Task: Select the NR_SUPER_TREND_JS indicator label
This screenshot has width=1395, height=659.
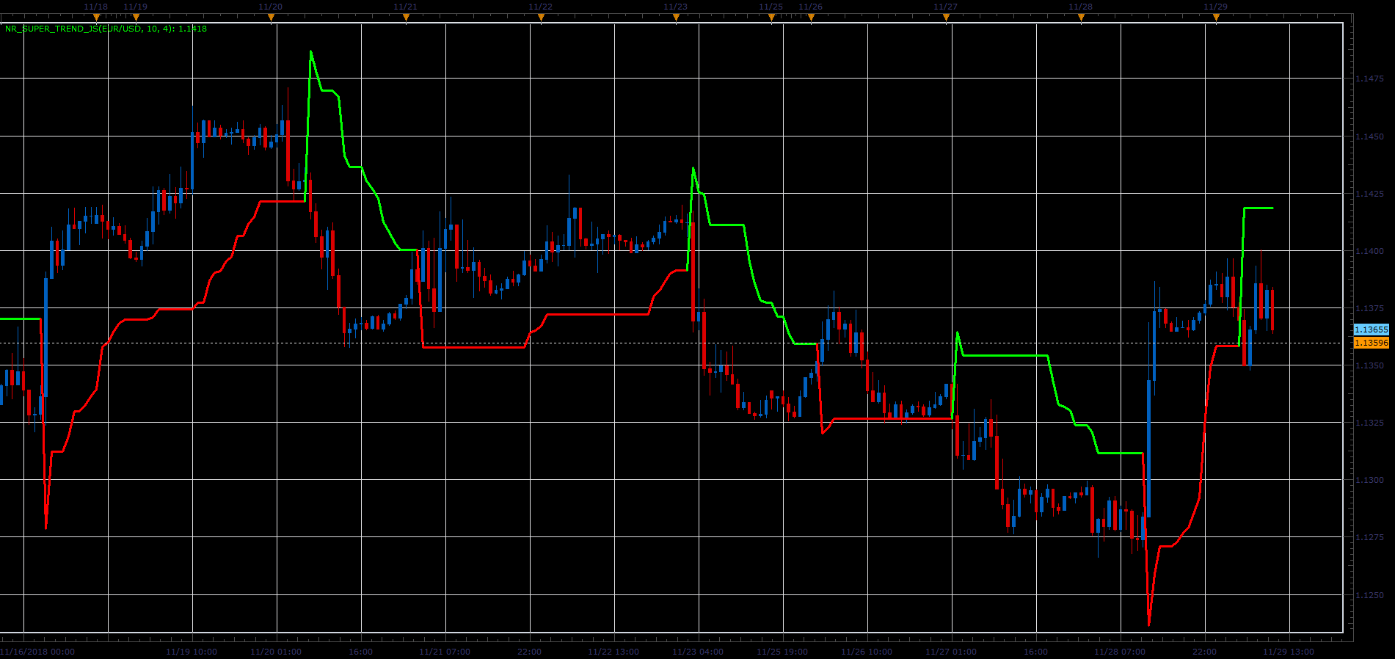Action: point(106,29)
